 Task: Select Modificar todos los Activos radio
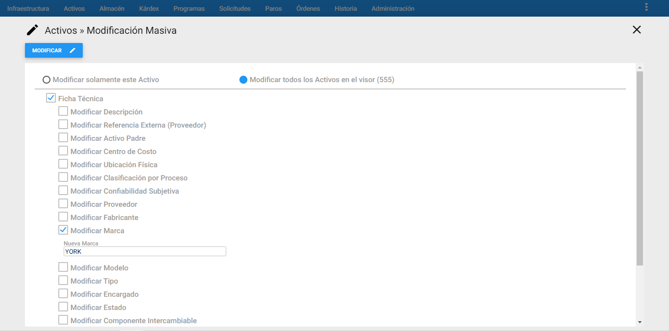pyautogui.click(x=243, y=80)
